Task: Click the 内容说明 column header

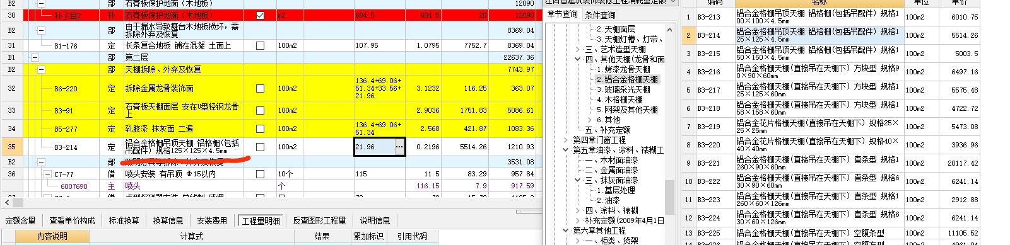Action: (x=52, y=236)
